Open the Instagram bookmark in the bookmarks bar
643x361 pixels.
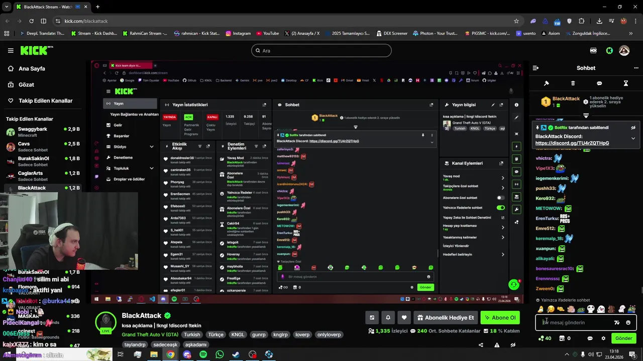(238, 34)
